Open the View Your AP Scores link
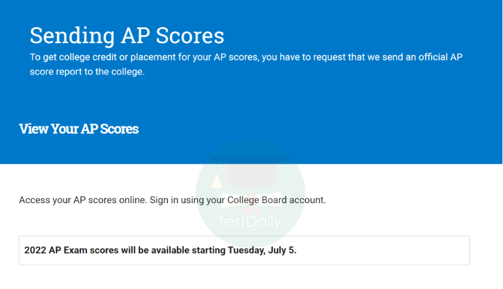 pyautogui.click(x=79, y=129)
